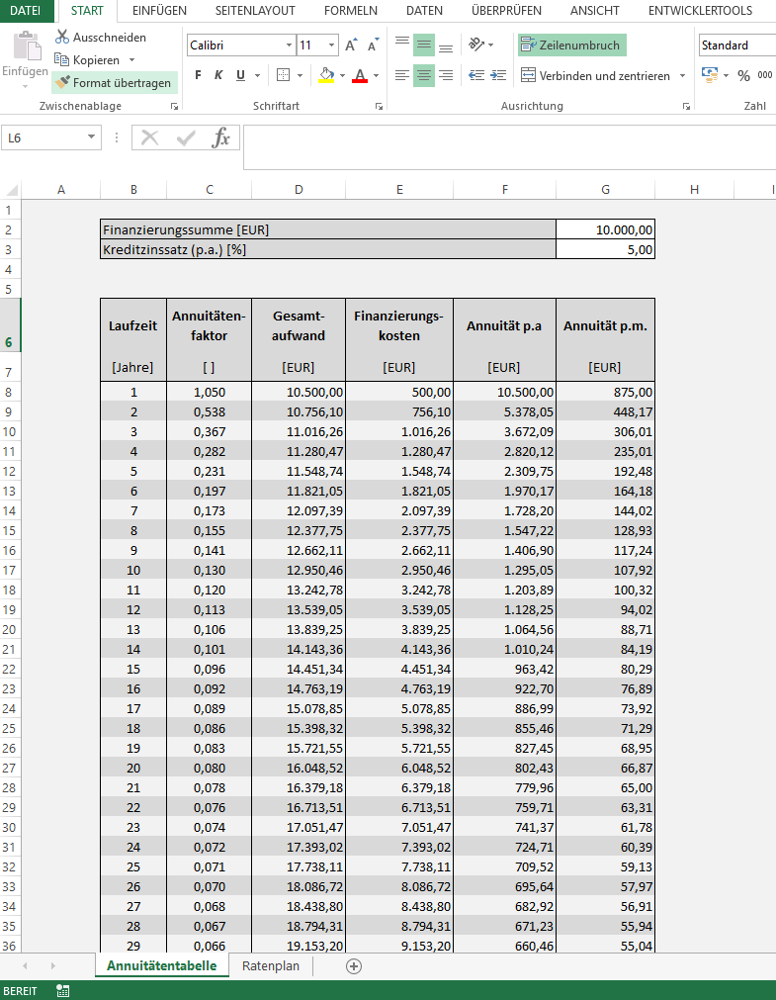Open the Calibri font name dropdown
The image size is (776, 1000).
point(289,45)
